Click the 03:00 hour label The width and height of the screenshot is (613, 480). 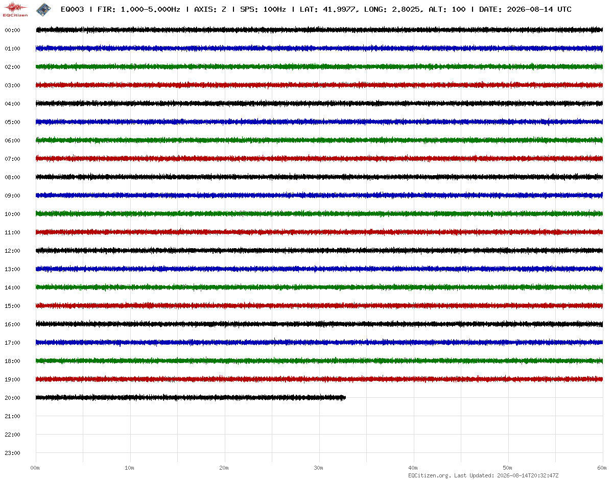click(x=12, y=85)
